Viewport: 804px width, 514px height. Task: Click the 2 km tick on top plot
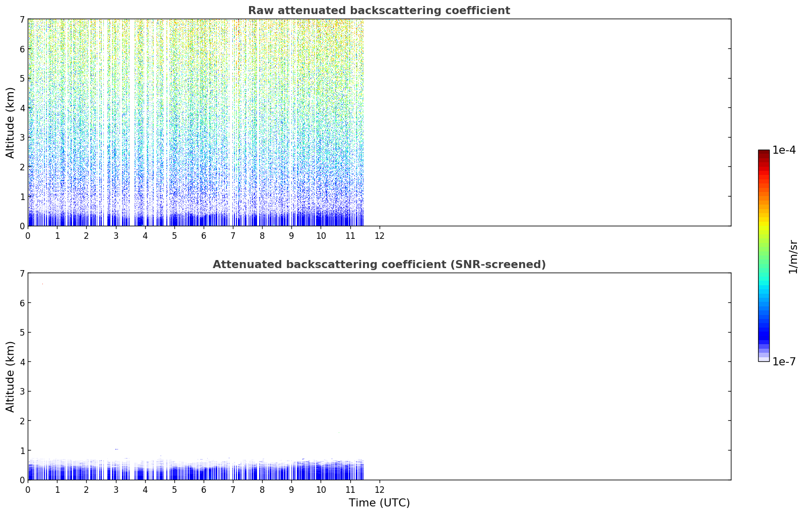pyautogui.click(x=22, y=167)
